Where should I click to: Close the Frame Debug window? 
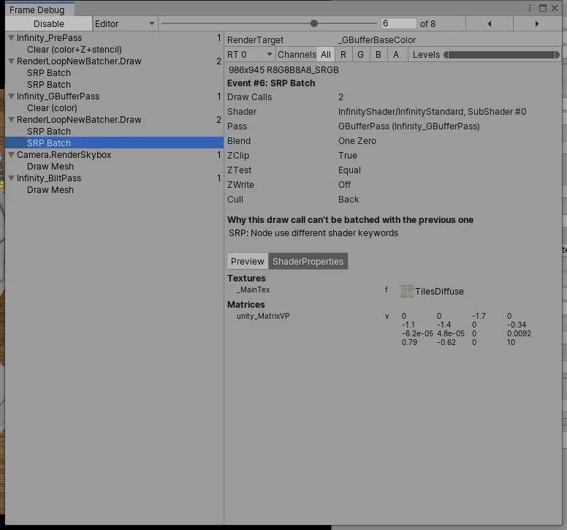coord(555,8)
